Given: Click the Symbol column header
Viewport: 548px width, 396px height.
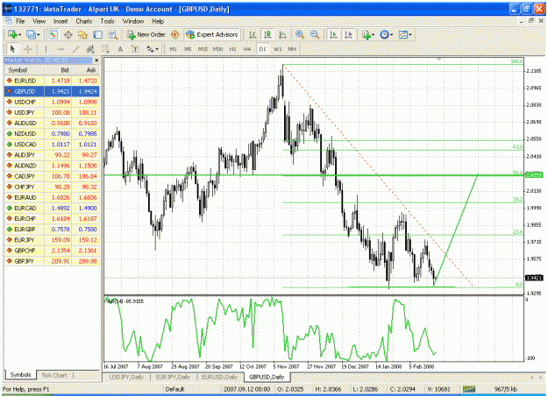Looking at the screenshot, I should (24, 70).
